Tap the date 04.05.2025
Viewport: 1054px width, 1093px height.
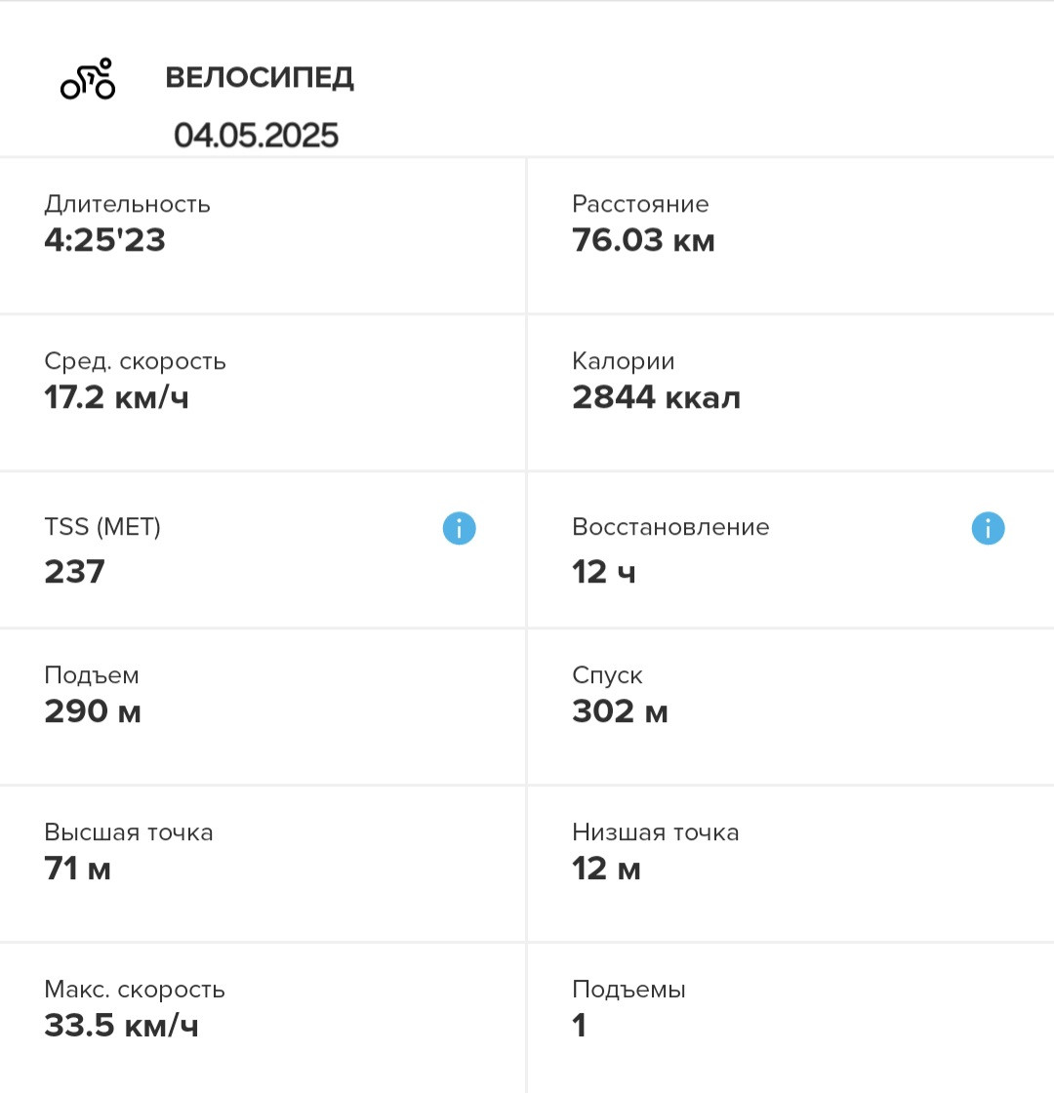click(x=256, y=135)
